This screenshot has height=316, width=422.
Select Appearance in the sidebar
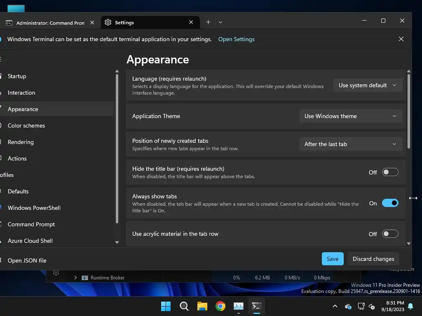click(58, 109)
